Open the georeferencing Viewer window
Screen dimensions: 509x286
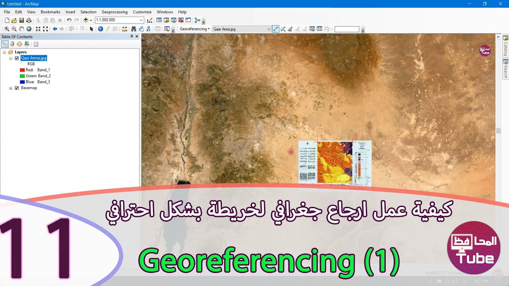coord(312,29)
